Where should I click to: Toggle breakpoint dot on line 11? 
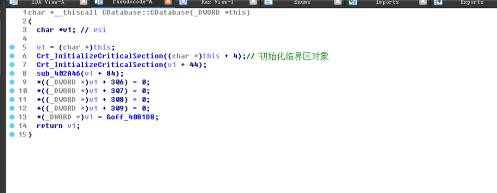[x=12, y=99]
